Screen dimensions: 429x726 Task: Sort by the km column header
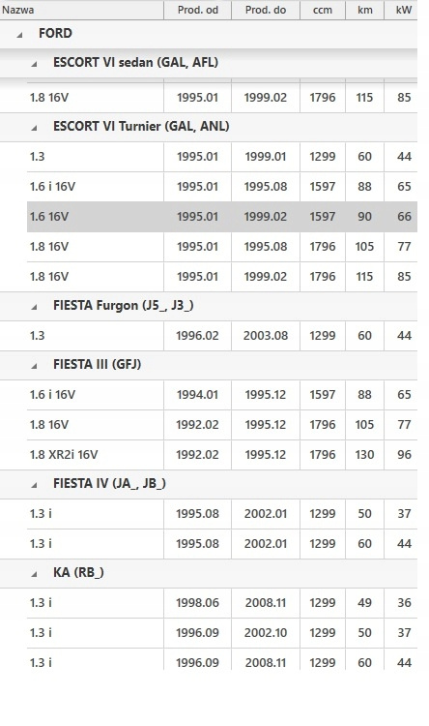pos(364,10)
